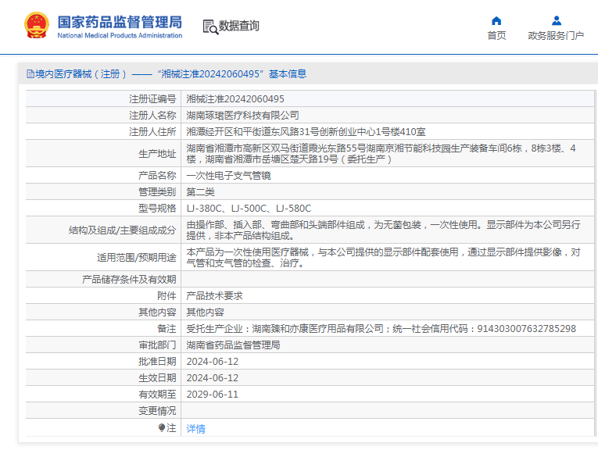Select registrant name 湖南琢珺医疗科技有限公司
598x450 pixels.
242,116
